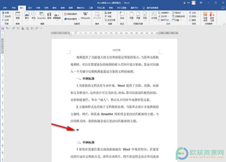Viewport: 226px width, 162px height.
Task: Insert a picture (图片)
Action: tap(27, 16)
